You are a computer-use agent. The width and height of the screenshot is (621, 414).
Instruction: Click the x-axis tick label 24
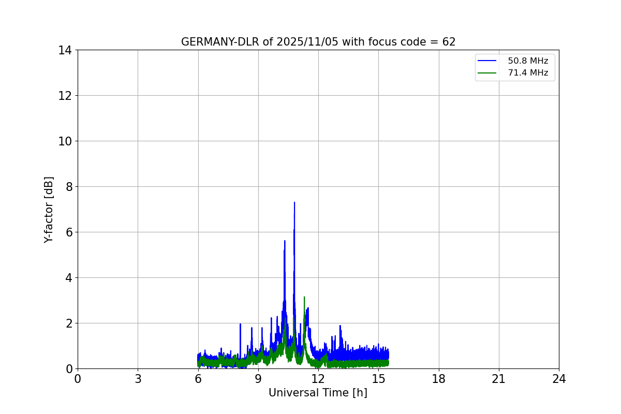click(x=559, y=379)
